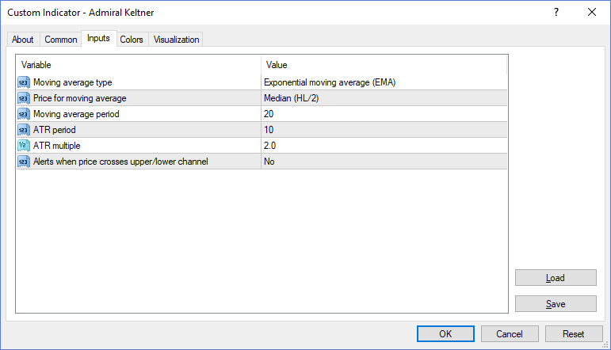Open the Visualization tab
Viewport: 611px width, 350px height.
[x=176, y=40]
